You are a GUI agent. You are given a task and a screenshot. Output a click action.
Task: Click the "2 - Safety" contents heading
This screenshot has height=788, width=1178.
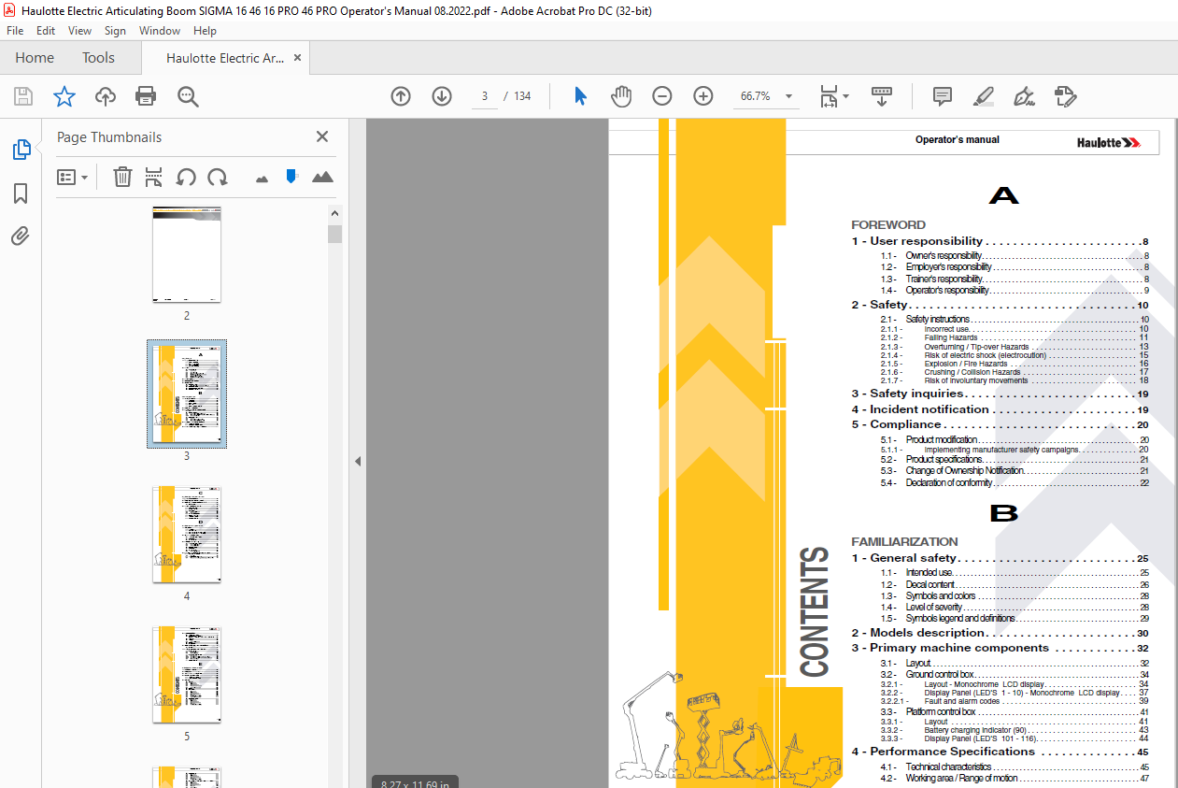coord(1000,305)
